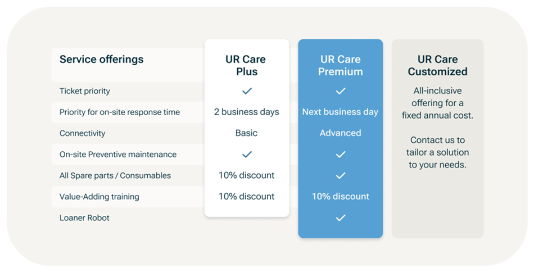Click Contact us to tailor a solution text
The image size is (534, 272).
click(x=438, y=152)
